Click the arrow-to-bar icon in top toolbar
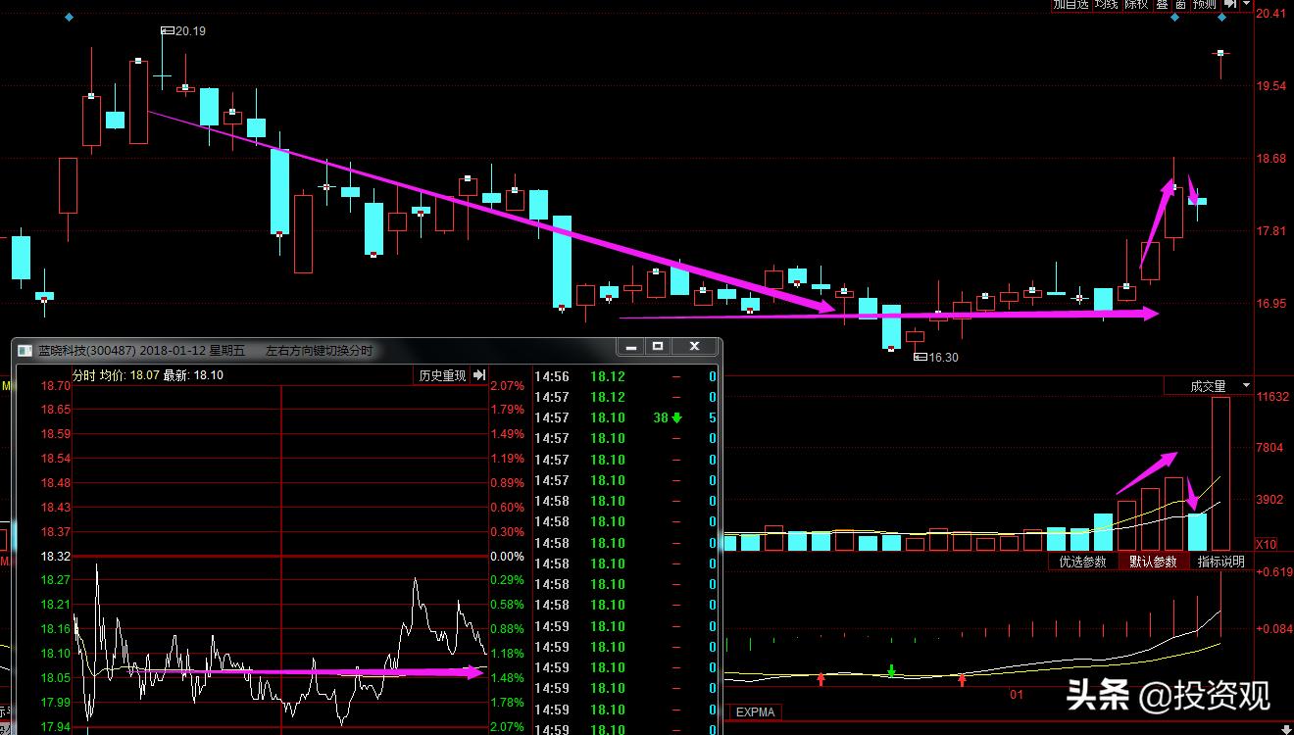 (1229, 5)
